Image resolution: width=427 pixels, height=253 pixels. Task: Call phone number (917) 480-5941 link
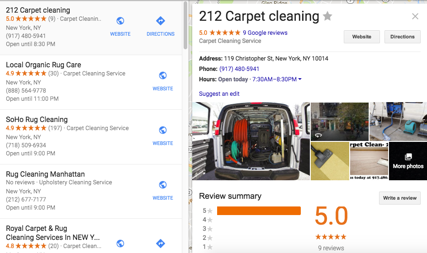point(239,69)
